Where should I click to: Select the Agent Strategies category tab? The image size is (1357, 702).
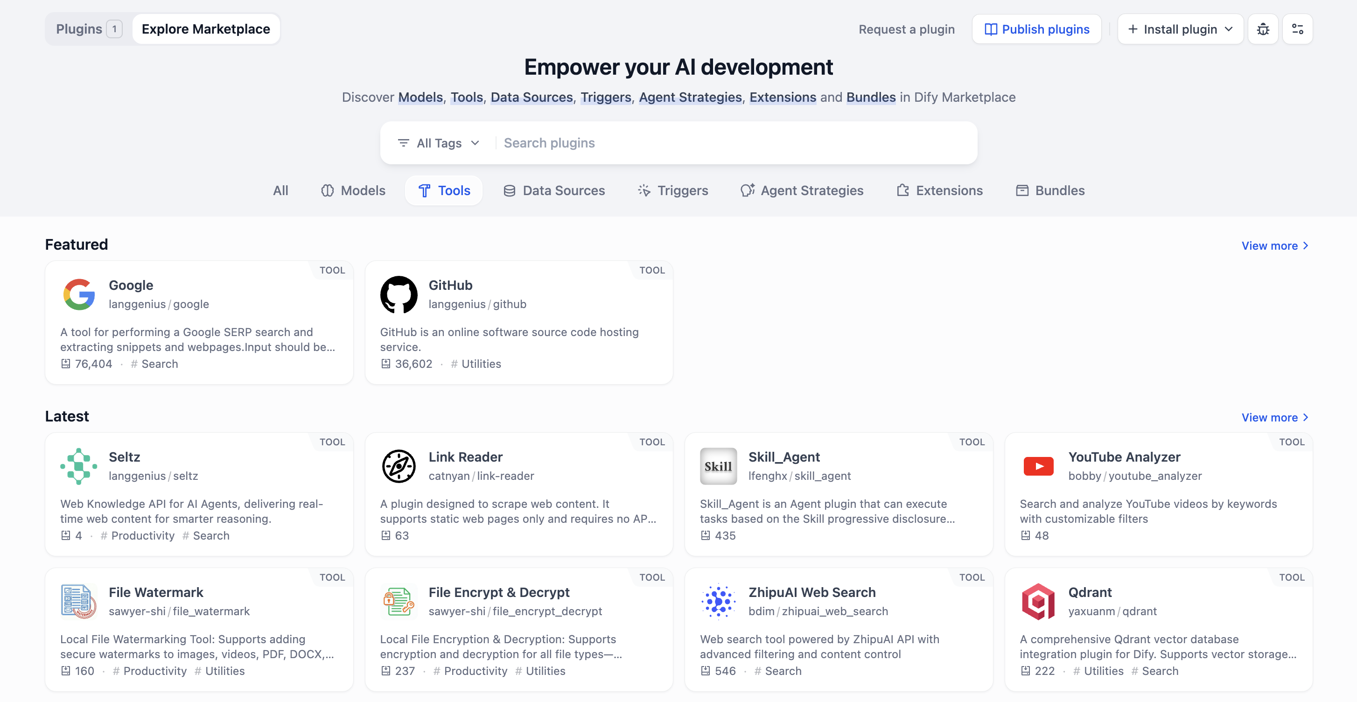tap(802, 190)
